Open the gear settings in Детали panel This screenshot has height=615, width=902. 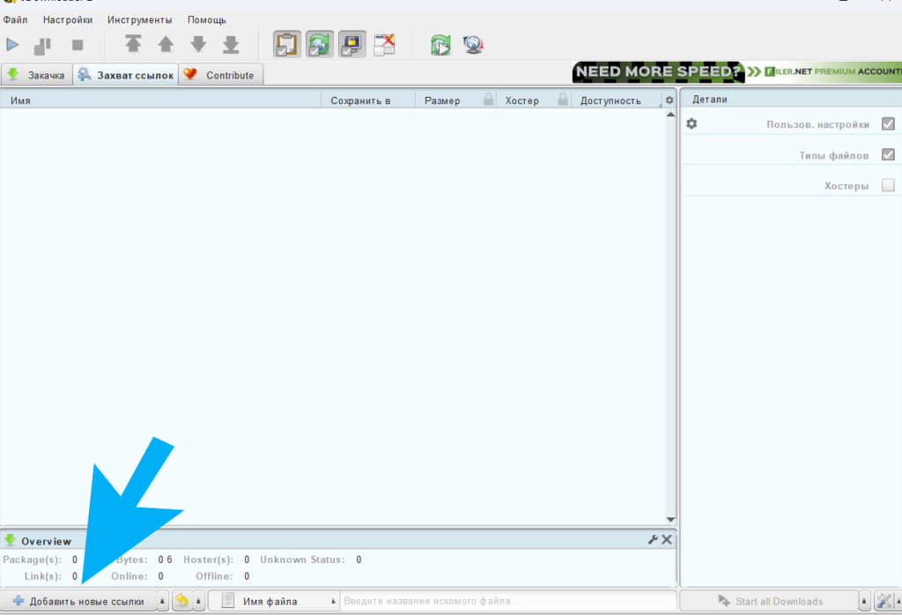click(691, 123)
